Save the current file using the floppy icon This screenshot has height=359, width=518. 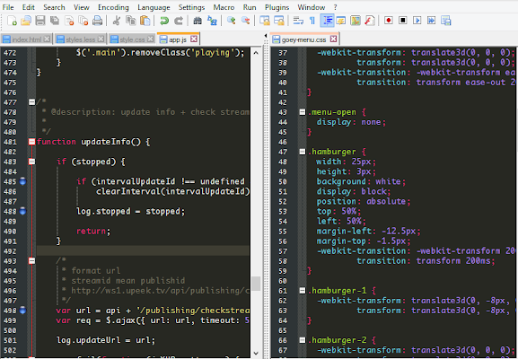40,21
